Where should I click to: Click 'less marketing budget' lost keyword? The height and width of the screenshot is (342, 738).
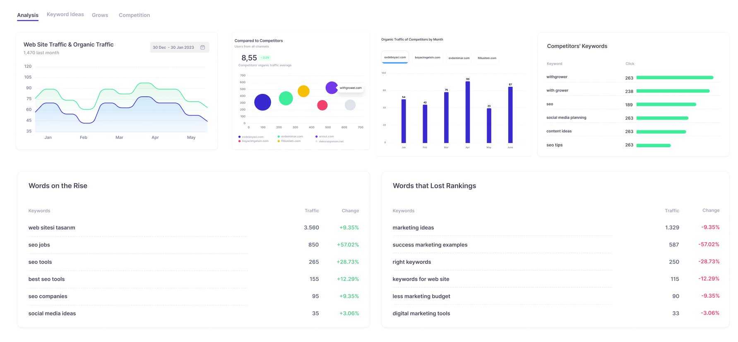coord(421,297)
